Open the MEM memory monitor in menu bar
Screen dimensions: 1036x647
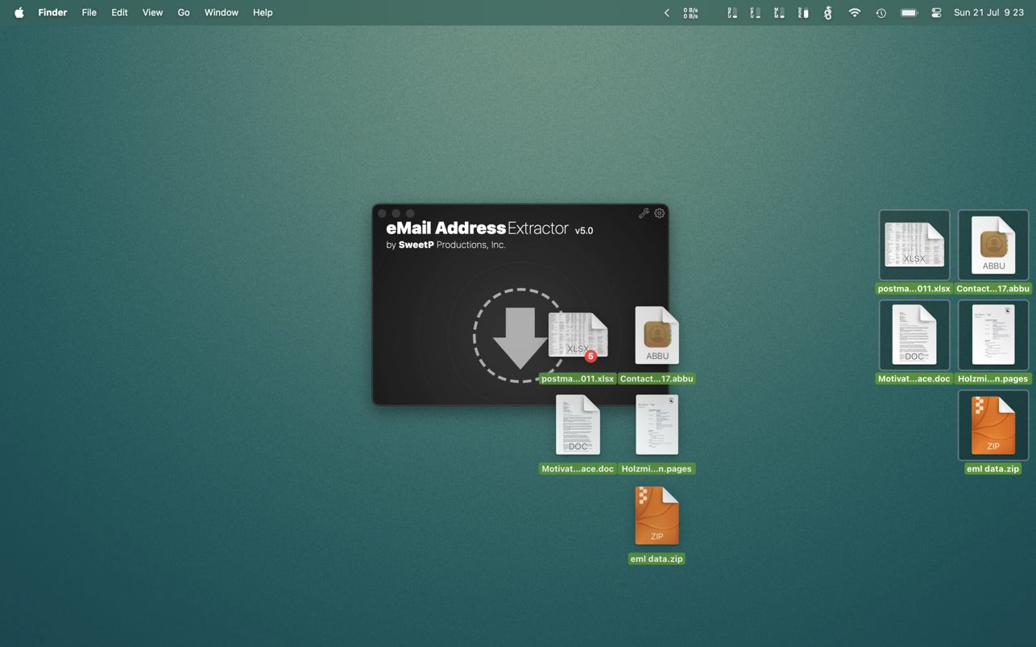779,12
